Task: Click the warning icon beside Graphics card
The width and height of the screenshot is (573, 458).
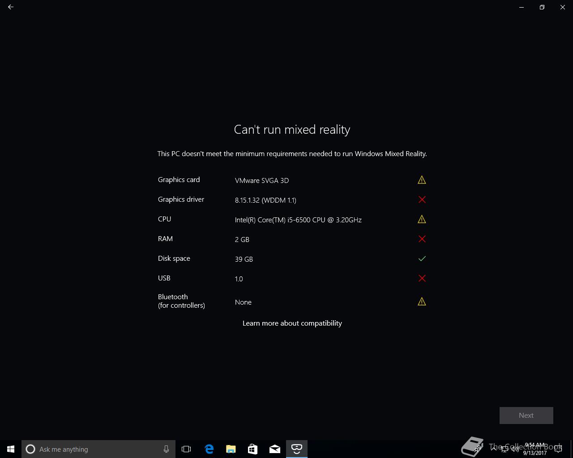Action: point(422,180)
